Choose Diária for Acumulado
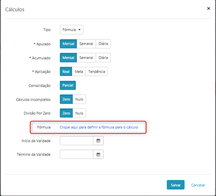 pos(103,58)
